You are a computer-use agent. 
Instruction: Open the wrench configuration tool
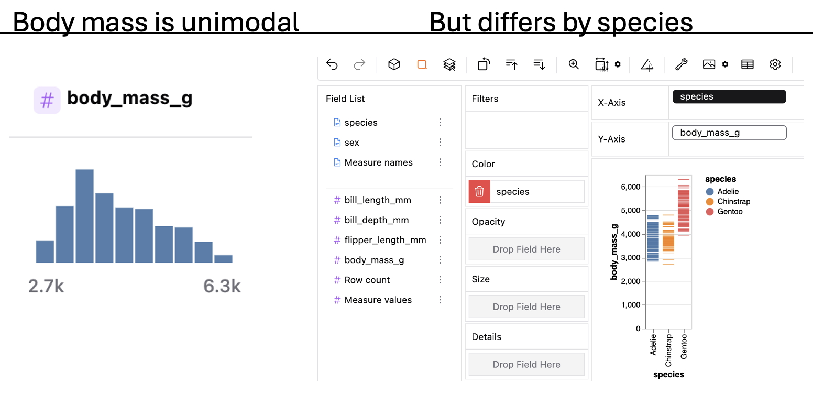click(x=680, y=64)
